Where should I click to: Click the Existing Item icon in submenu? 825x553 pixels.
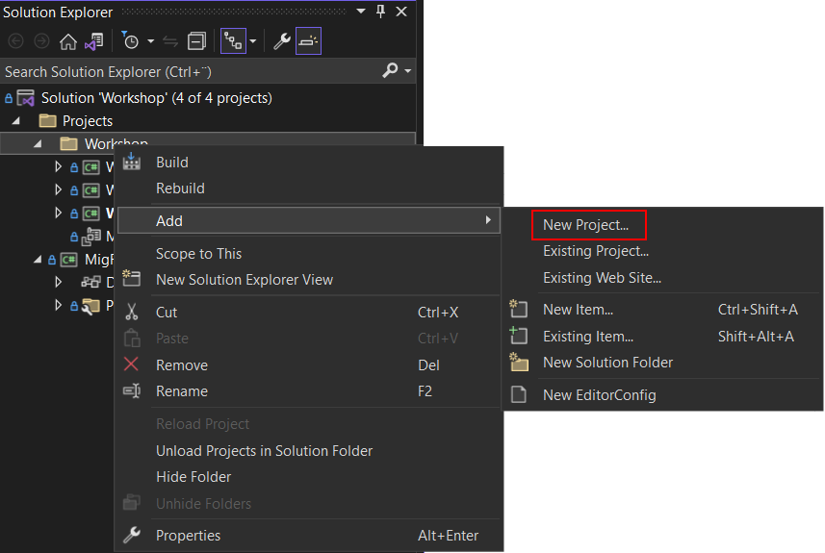[518, 335]
